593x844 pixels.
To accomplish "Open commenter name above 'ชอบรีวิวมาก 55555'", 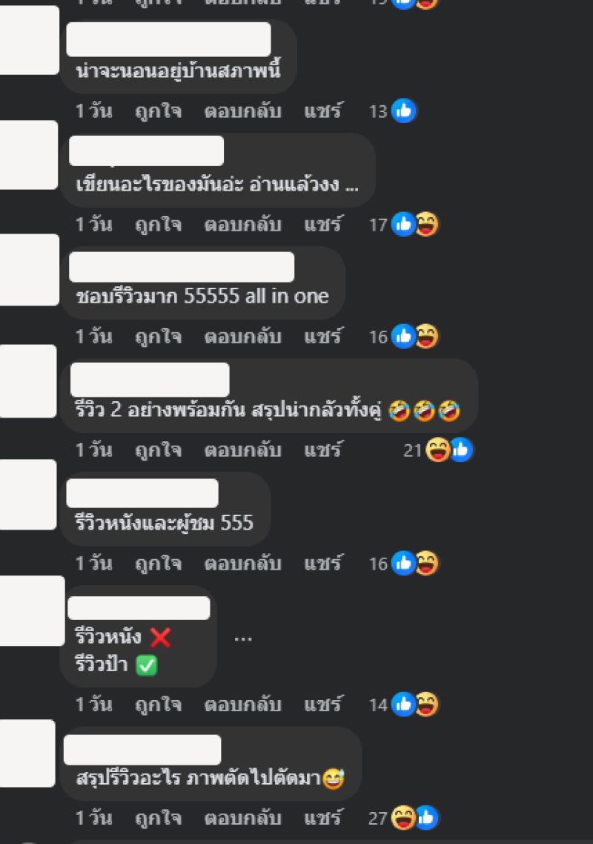I will [x=182, y=267].
